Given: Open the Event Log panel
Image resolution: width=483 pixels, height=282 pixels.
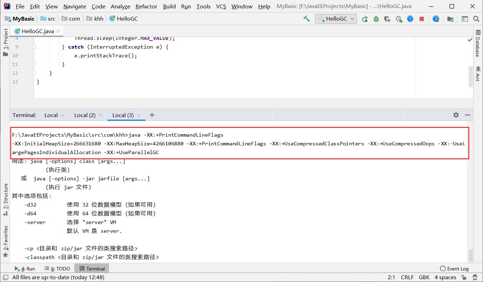Looking at the screenshot, I should (x=454, y=268).
